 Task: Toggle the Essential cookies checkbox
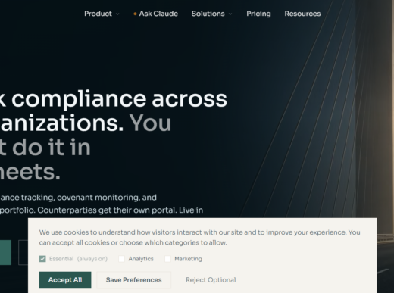42,259
